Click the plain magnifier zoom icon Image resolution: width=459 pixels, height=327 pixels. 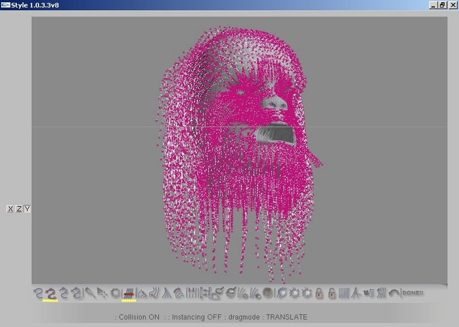[231, 292]
